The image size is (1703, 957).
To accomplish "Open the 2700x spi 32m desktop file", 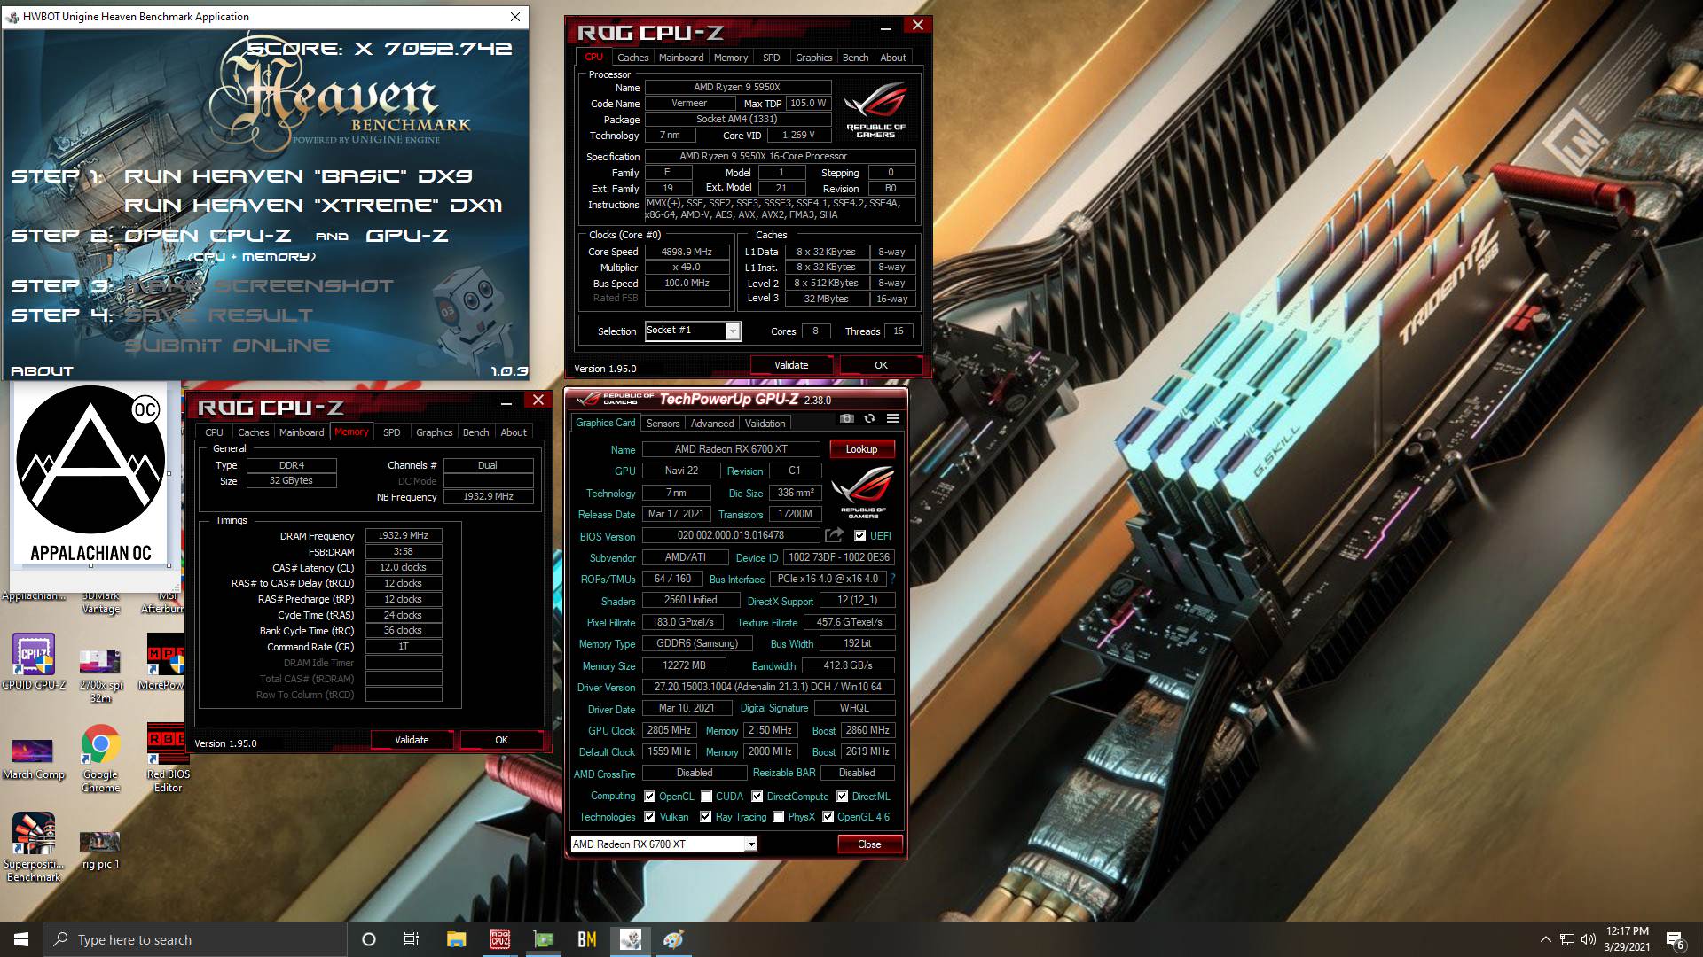I will tap(100, 677).
